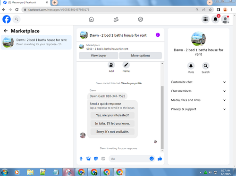Open the Chrome profile avatar icon
Image resolution: width=236 pixels, height=176 pixels.
pyautogui.click(x=225, y=10)
